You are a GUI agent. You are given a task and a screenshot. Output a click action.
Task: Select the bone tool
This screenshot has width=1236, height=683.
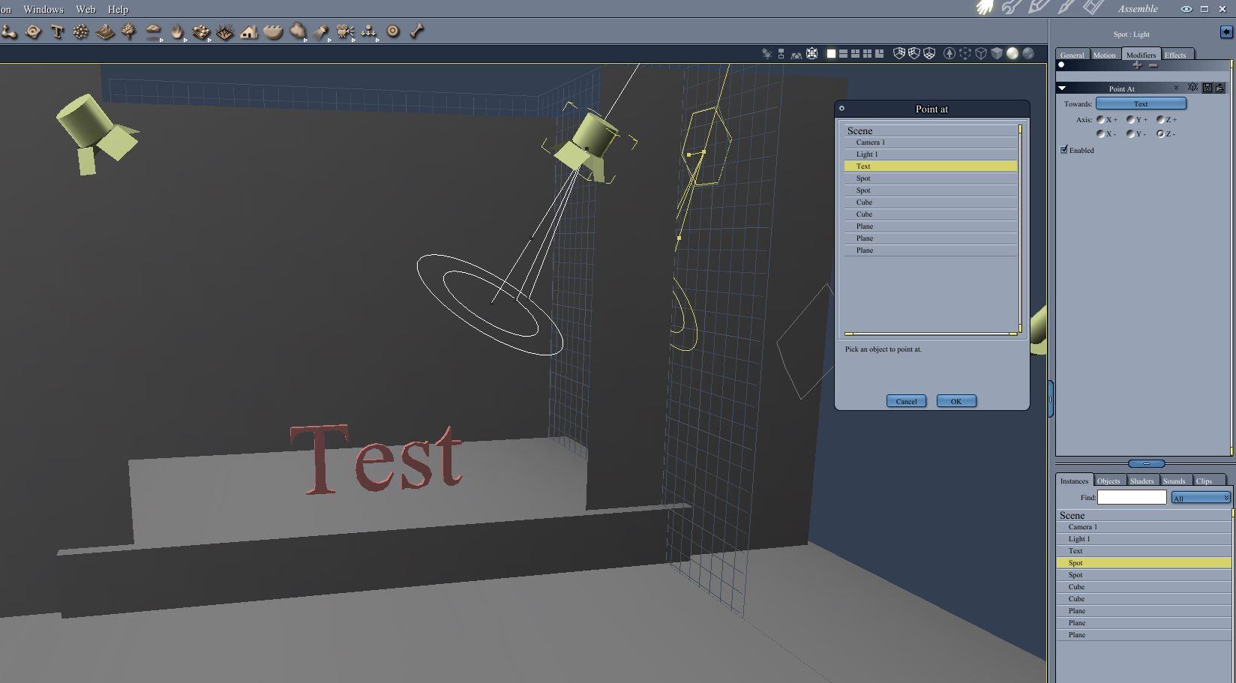[417, 31]
